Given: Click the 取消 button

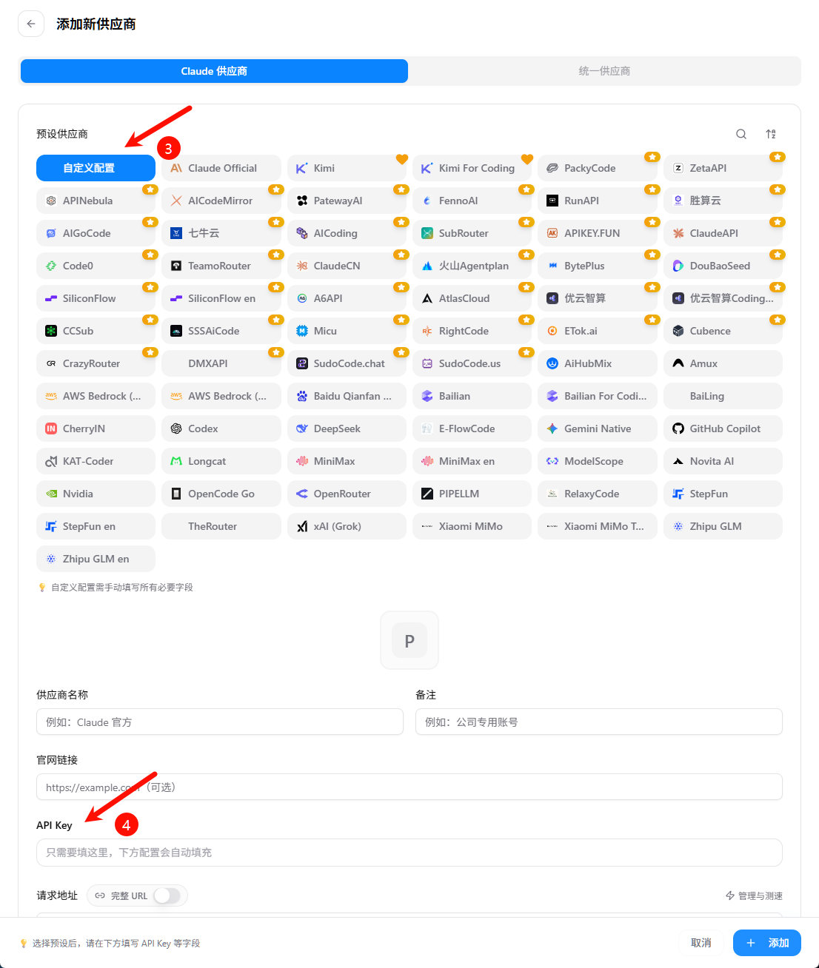Looking at the screenshot, I should [701, 943].
